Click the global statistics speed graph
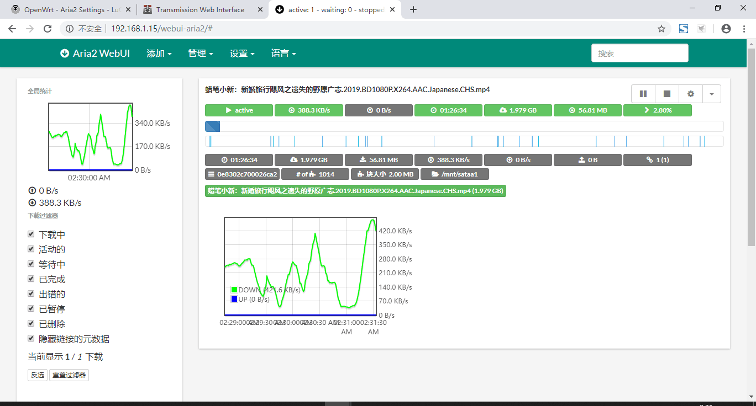This screenshot has width=756, height=406. click(91, 137)
